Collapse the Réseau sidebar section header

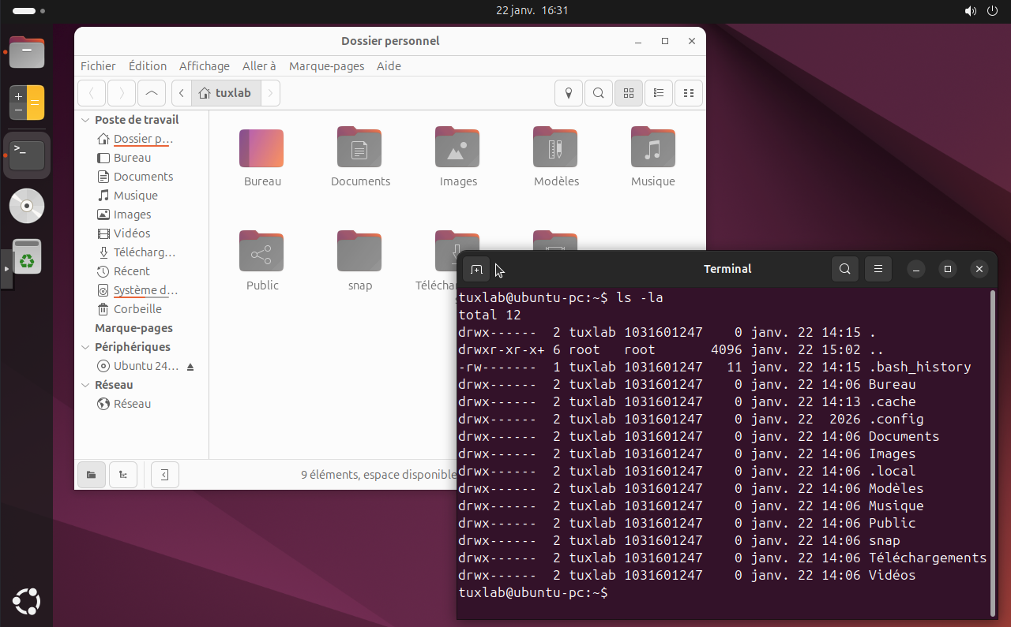pyautogui.click(x=86, y=385)
